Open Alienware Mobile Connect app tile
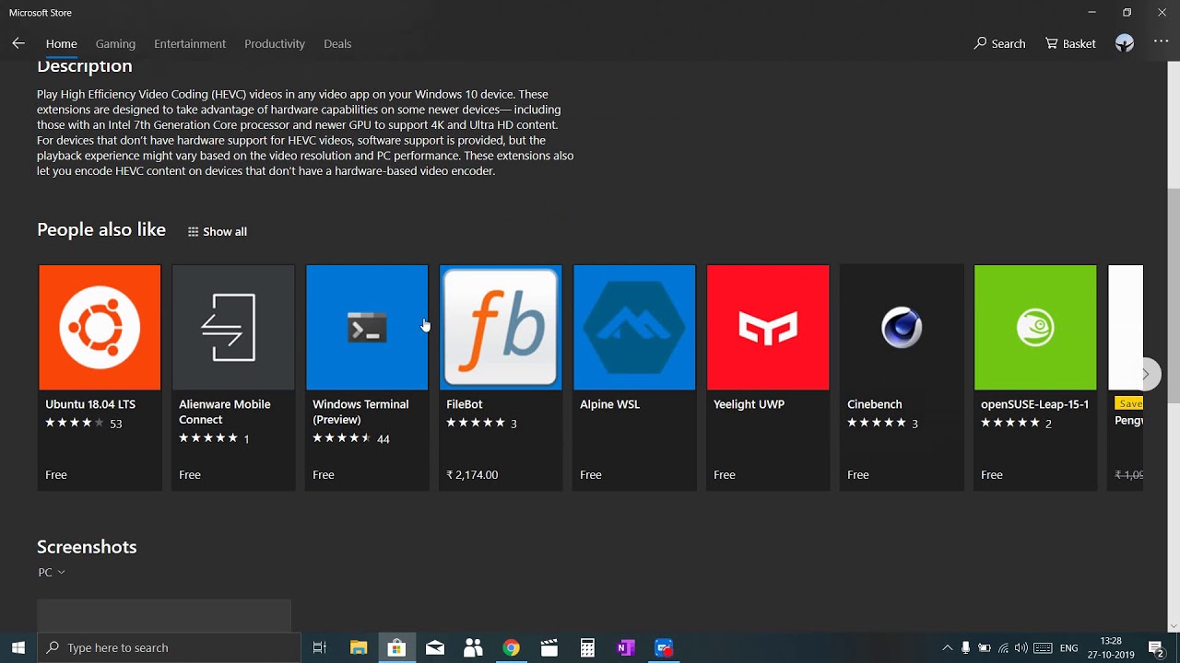 click(233, 378)
